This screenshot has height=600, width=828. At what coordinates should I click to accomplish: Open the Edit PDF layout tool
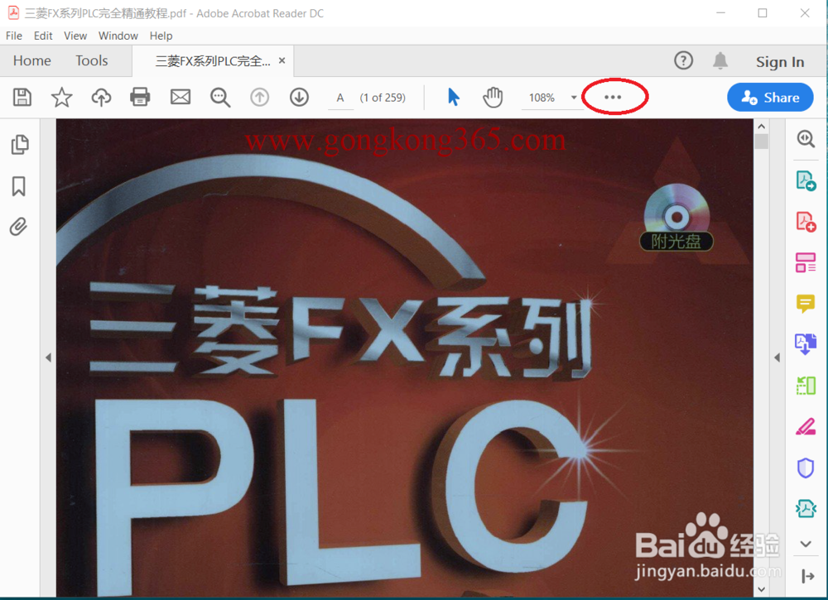click(806, 262)
